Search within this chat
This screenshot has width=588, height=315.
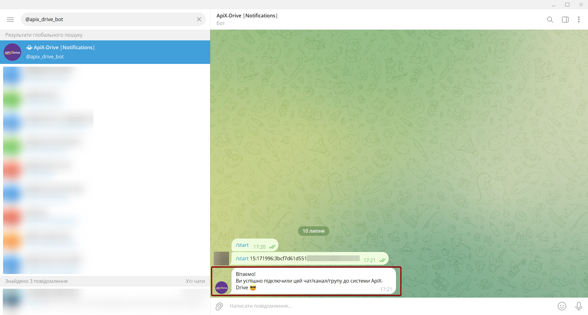click(x=550, y=20)
